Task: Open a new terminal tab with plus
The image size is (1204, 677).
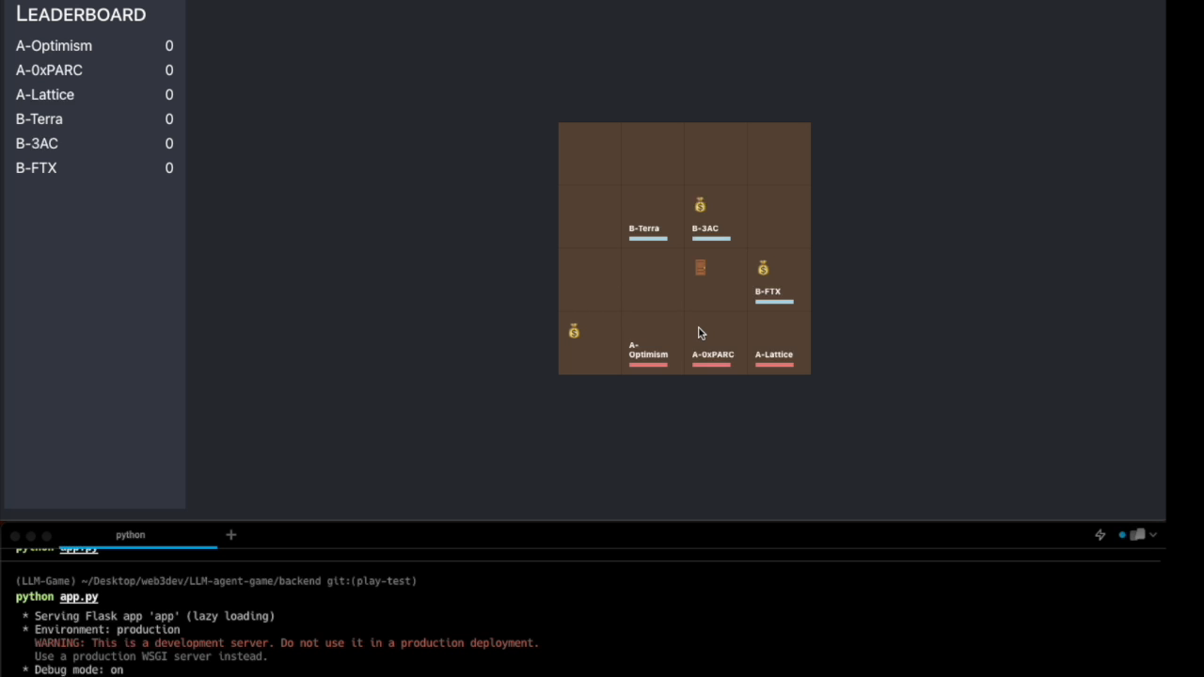Action: coord(230,535)
